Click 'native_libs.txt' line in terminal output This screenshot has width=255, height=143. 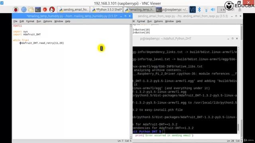[167, 66]
